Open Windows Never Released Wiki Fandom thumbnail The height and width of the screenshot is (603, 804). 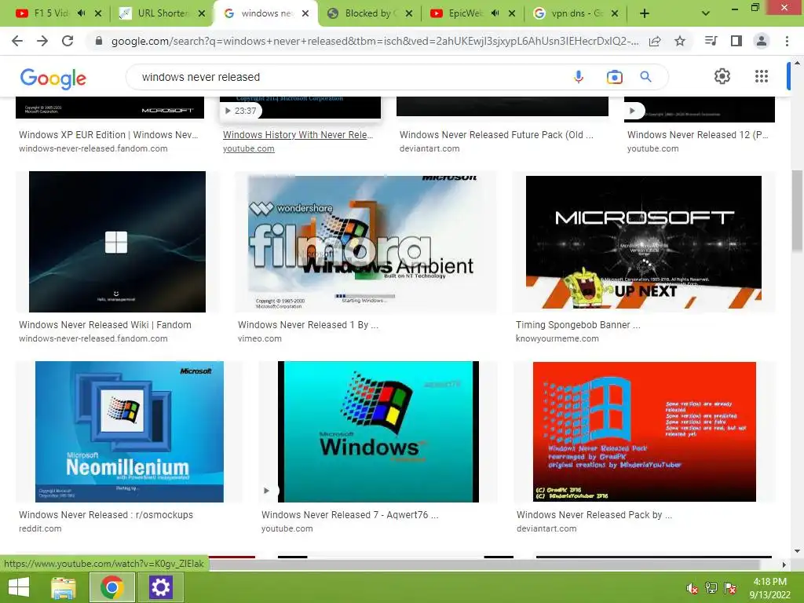click(x=118, y=242)
